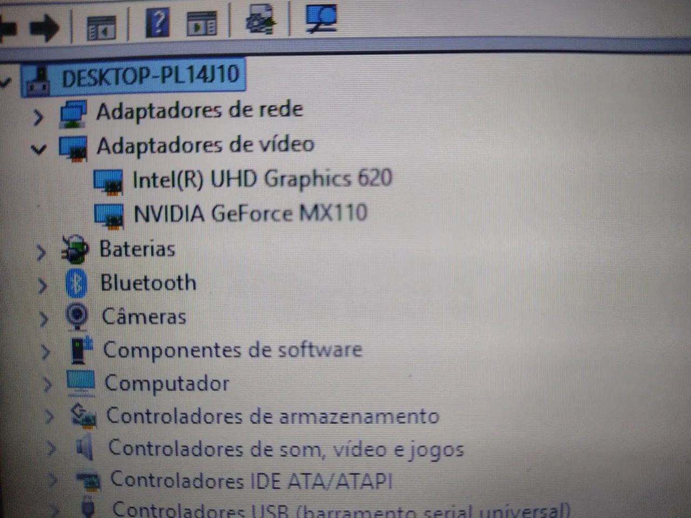Screen dimensions: 691x518
Task: Click the action pane toolbar icon
Action: (201, 24)
